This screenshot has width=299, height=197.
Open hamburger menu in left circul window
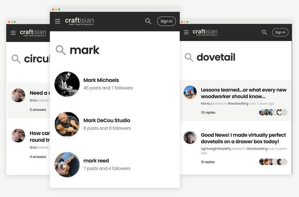(x=13, y=33)
